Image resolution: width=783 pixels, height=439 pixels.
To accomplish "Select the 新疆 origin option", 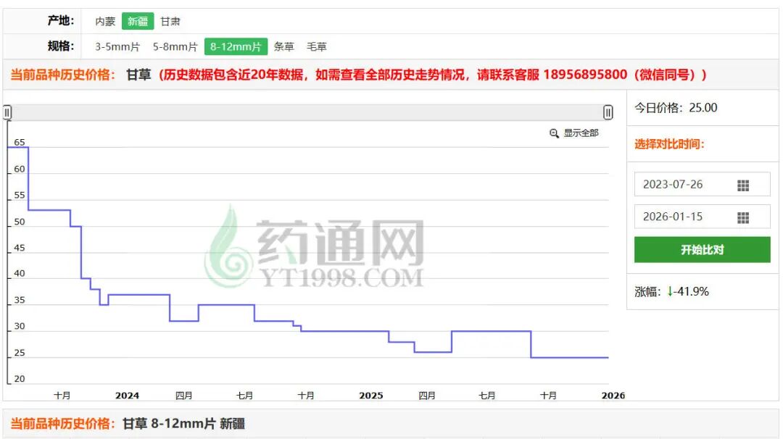I will tap(138, 22).
